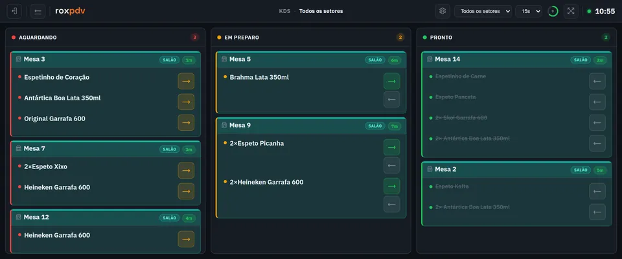Viewport: 622px width, 259px height.
Task: Advance Espetinho de Coração to preparation
Action: point(186,81)
